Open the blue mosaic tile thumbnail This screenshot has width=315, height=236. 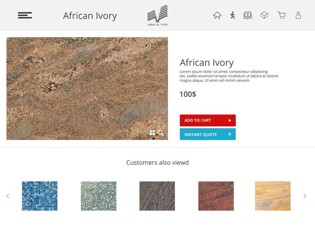pos(40,196)
